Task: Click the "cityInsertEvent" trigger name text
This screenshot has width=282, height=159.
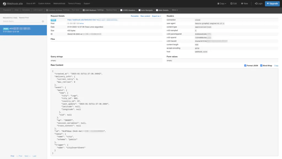Action: (x=76, y=148)
